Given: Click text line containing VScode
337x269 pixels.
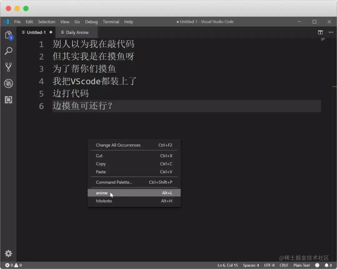Looking at the screenshot, I should coord(95,81).
